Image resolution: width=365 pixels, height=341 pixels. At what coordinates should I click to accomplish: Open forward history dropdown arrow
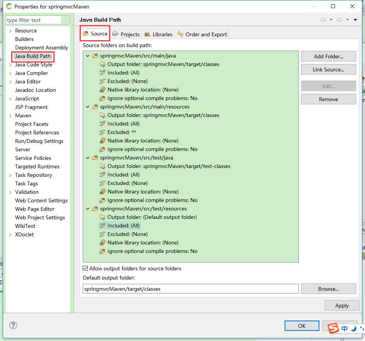tap(347, 20)
